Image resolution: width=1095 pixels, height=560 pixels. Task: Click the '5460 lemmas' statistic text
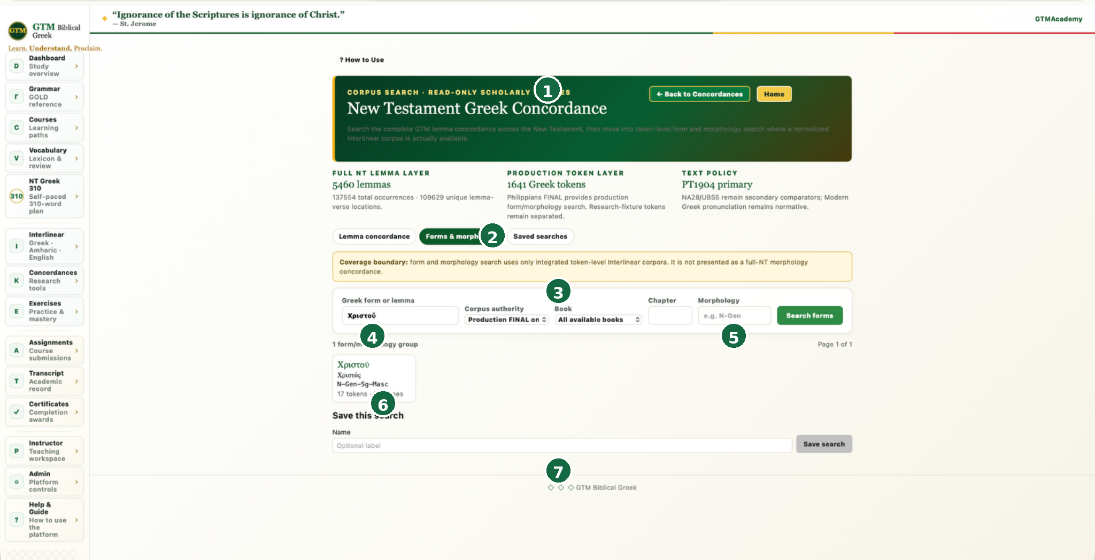[361, 185]
